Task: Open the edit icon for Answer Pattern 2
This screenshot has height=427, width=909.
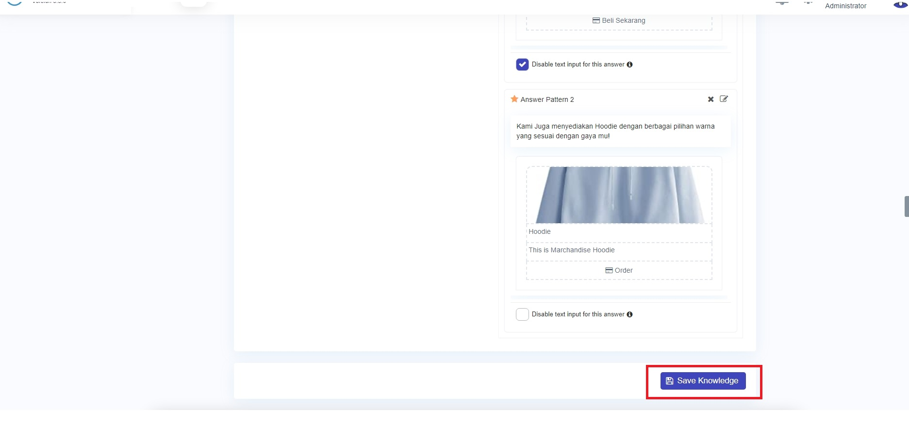Action: tap(724, 99)
